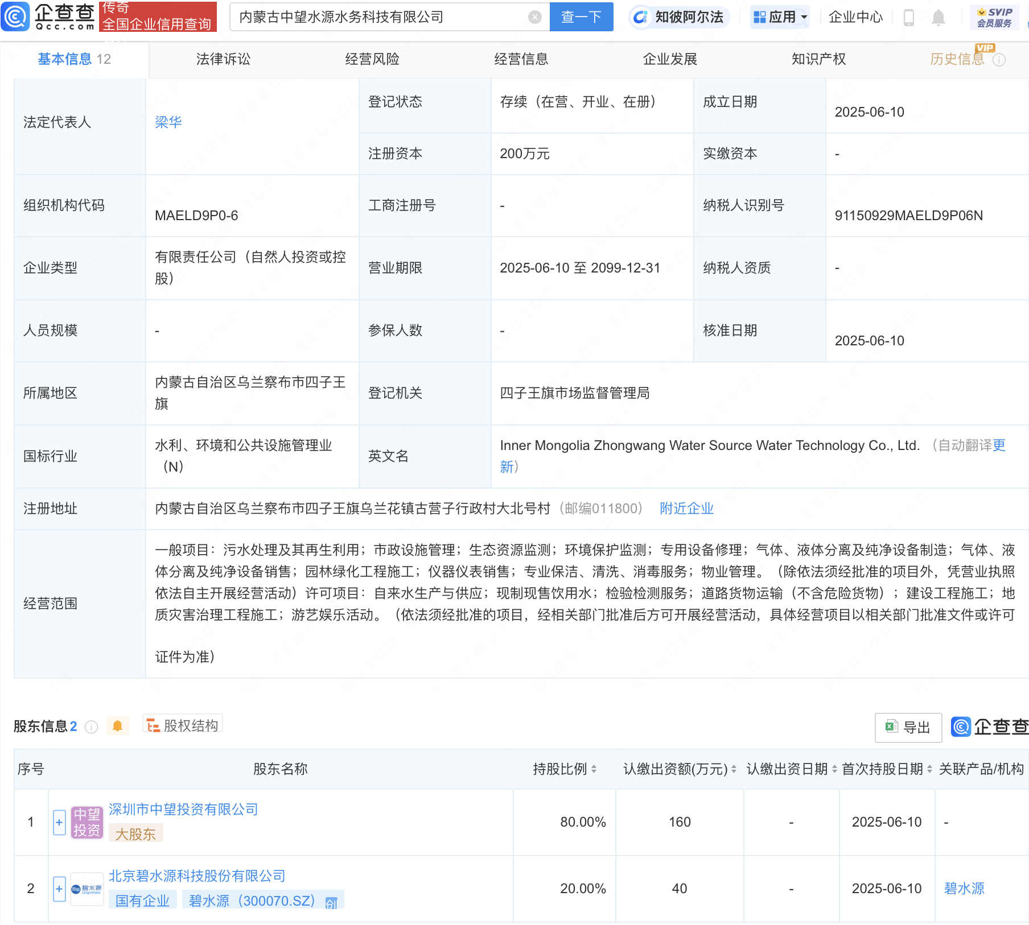Expand 深圳市中望投资有限公司 row with plus

tap(59, 823)
